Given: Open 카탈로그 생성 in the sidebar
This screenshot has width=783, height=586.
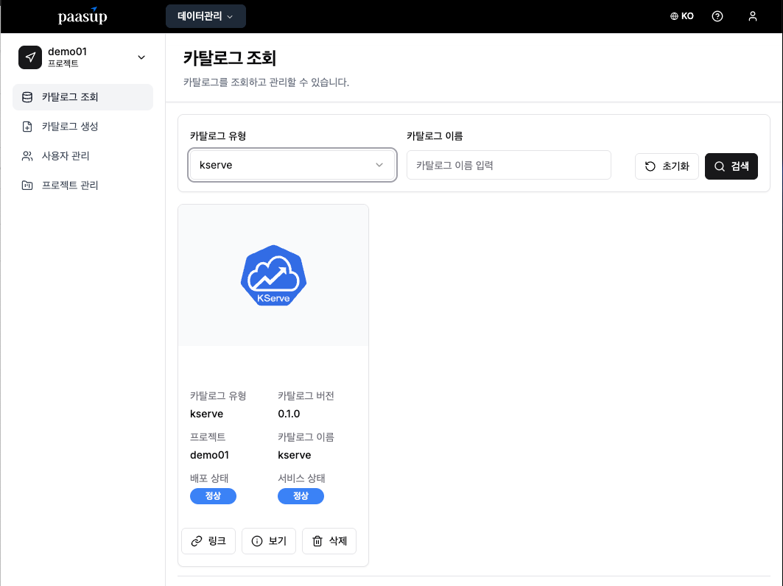Looking at the screenshot, I should tap(83, 127).
